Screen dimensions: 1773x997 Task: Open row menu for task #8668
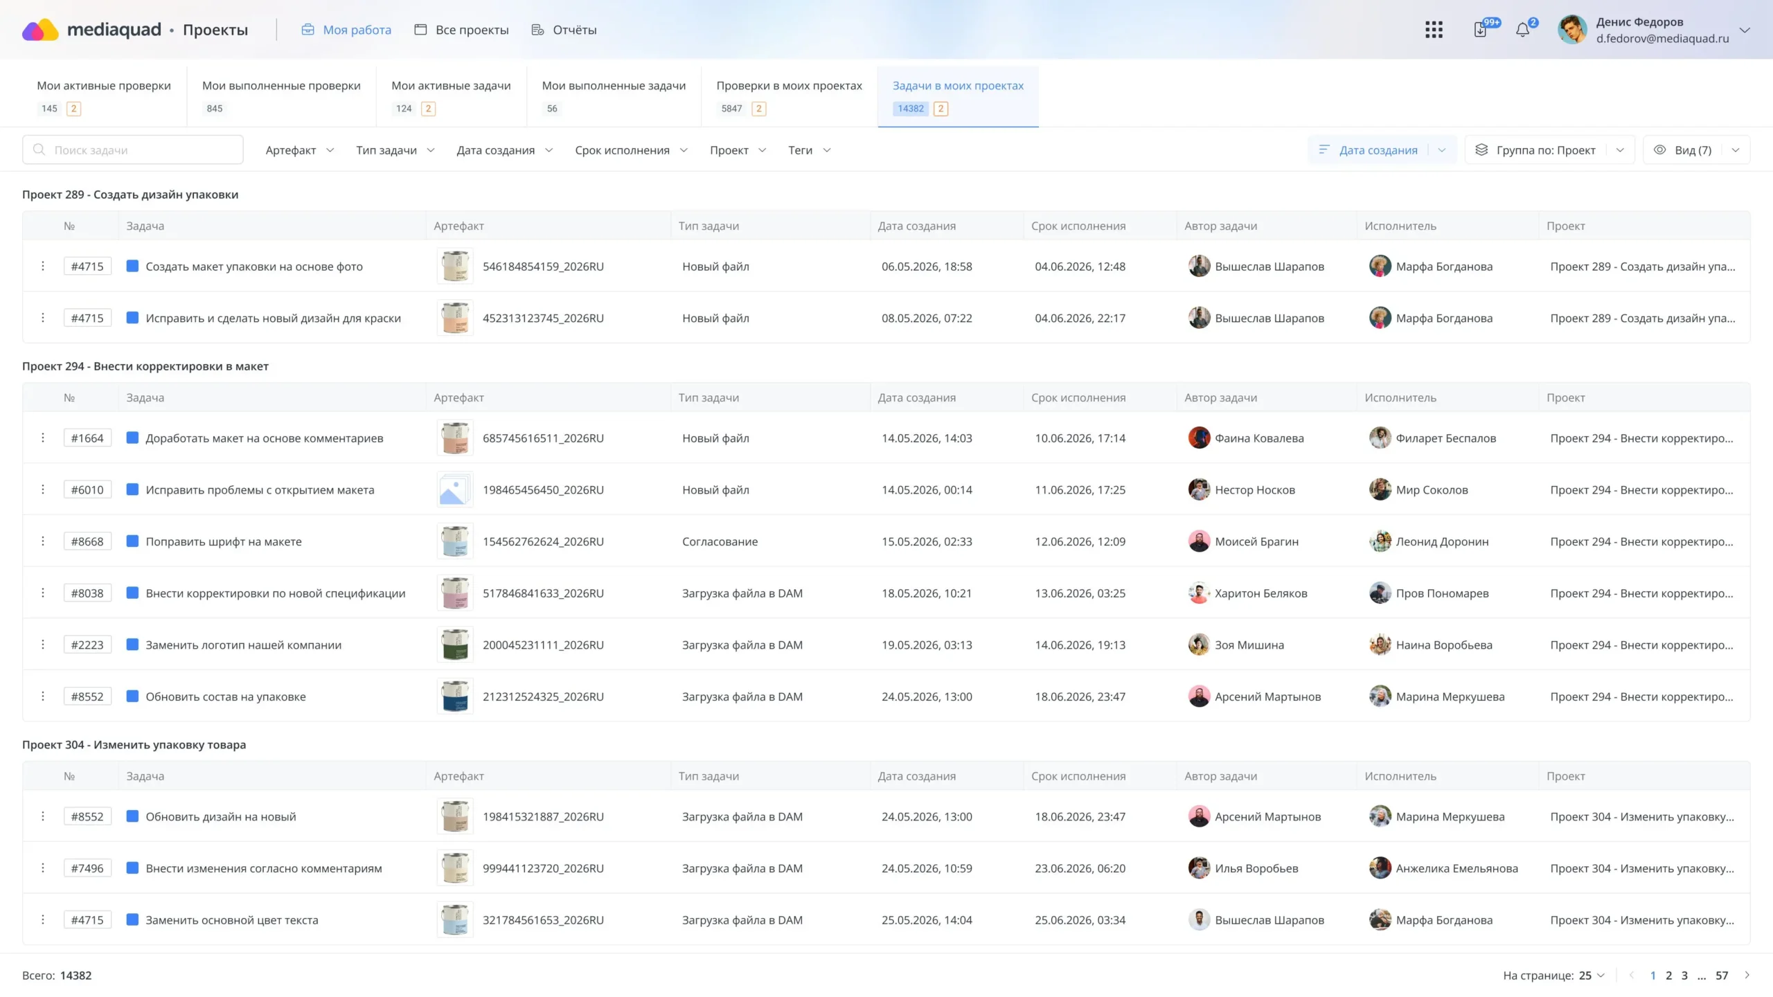(43, 541)
